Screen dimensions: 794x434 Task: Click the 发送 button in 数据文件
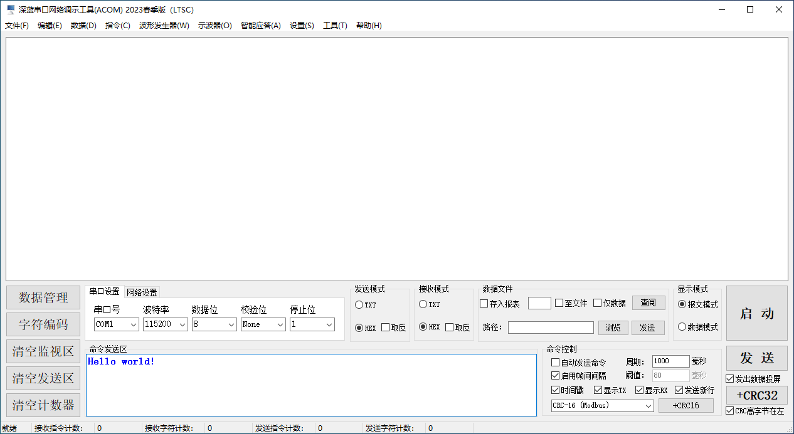648,328
